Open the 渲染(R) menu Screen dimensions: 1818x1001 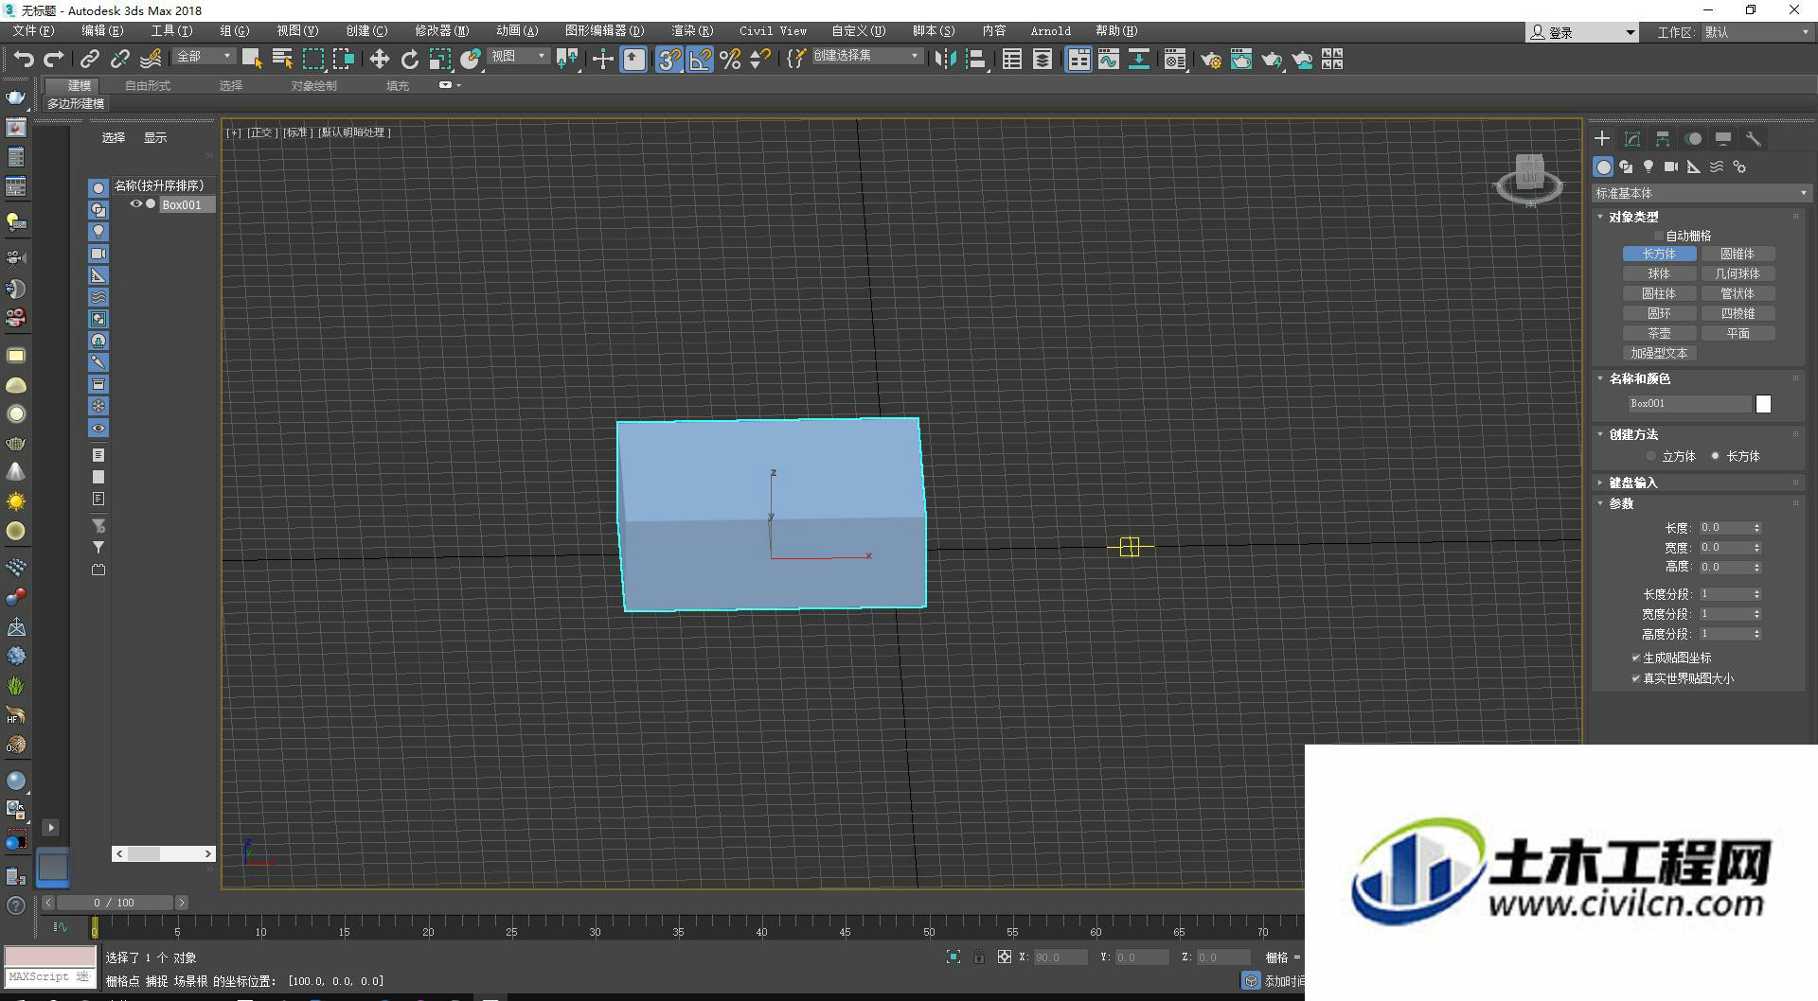click(x=692, y=31)
